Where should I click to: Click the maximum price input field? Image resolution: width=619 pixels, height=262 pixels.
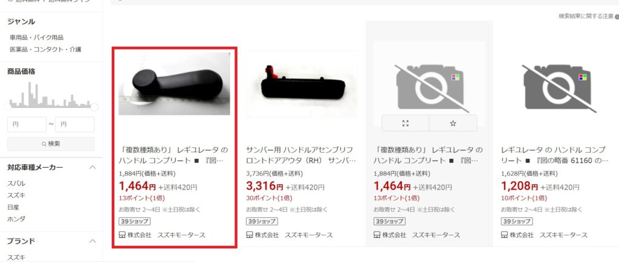[x=75, y=124]
